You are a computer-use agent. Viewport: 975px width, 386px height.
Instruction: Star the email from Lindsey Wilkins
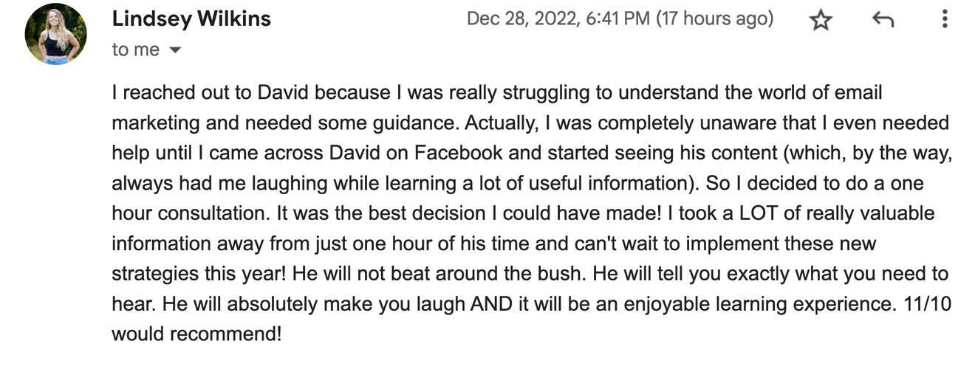pos(821,20)
